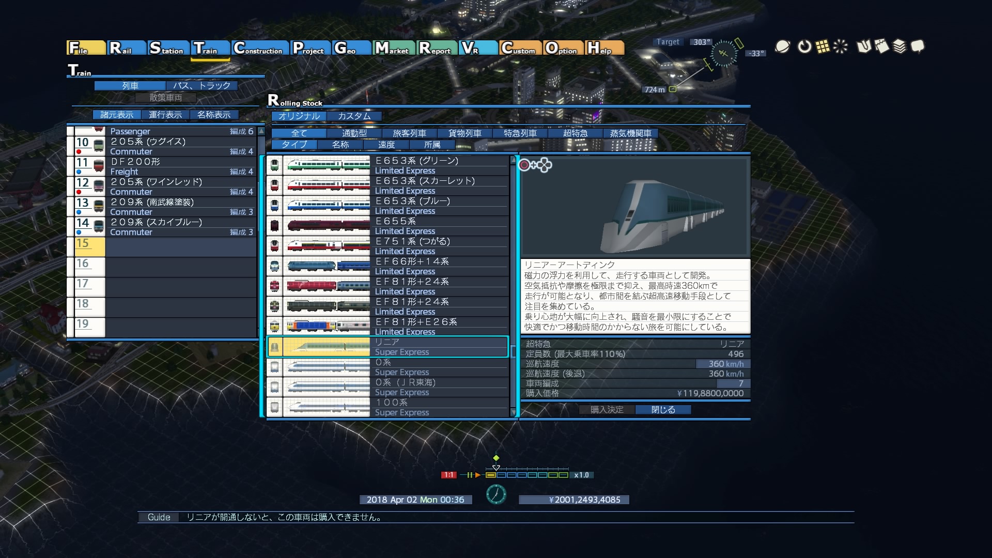Switch to the 貨物列車 category tab
This screenshot has height=558, width=992.
tap(465, 133)
